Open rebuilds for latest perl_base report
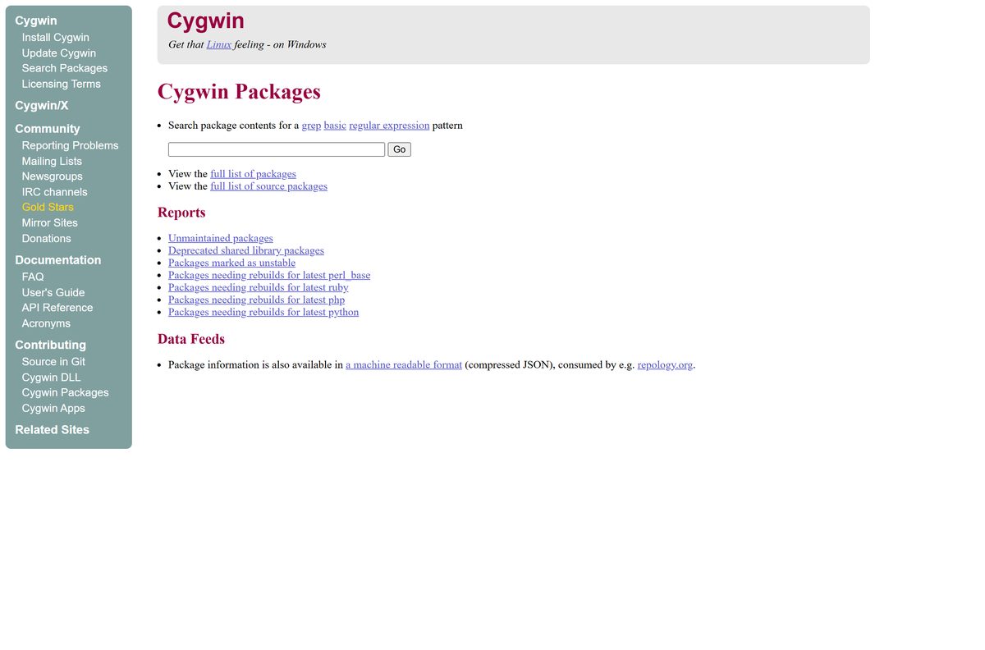The width and height of the screenshot is (985, 650). pos(269,275)
